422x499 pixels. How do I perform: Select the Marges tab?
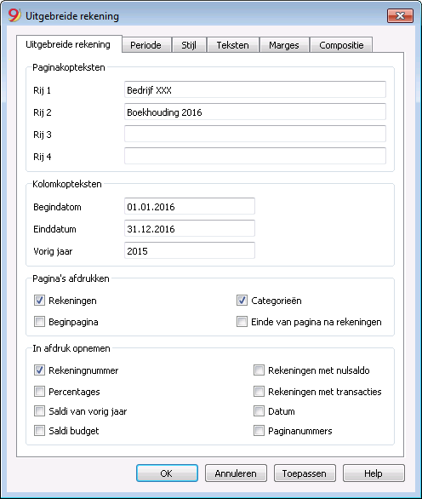click(x=284, y=45)
